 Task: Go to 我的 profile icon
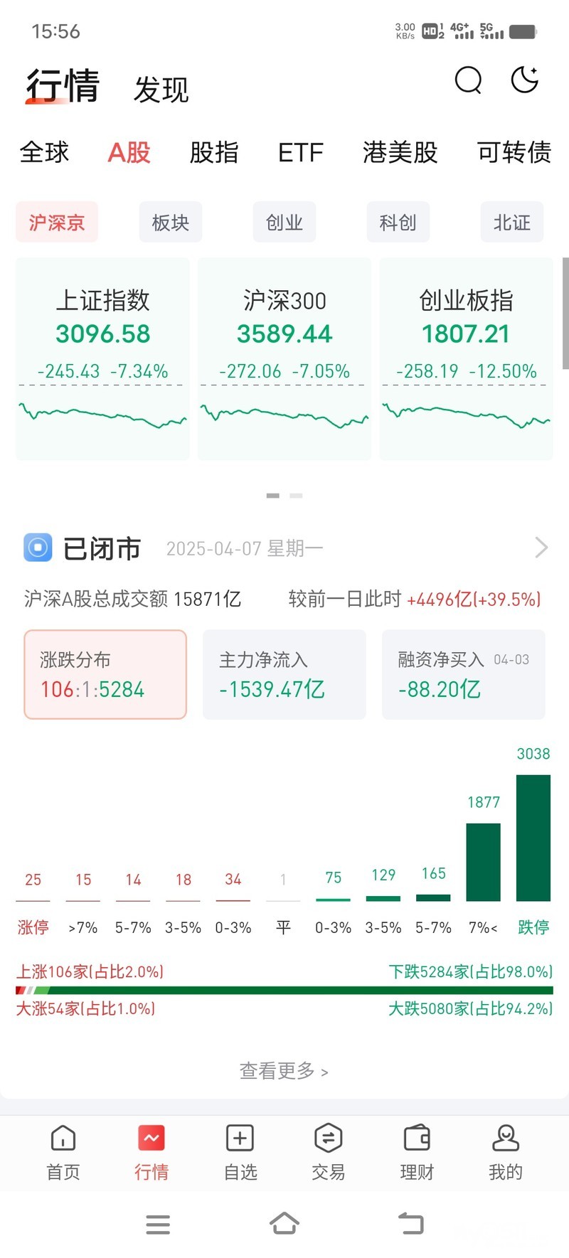(505, 1139)
